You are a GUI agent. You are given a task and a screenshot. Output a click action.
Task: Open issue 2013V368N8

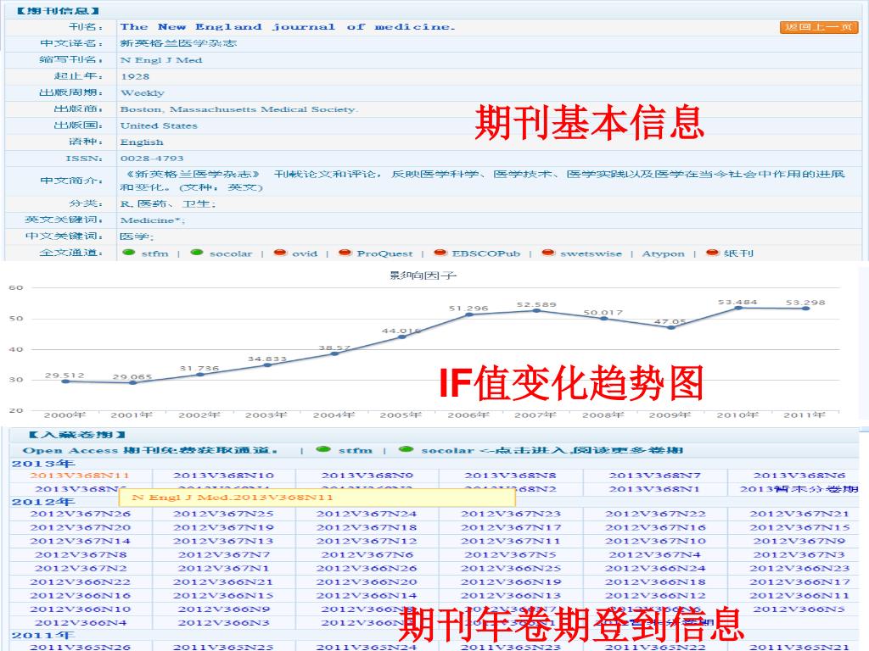pos(510,476)
